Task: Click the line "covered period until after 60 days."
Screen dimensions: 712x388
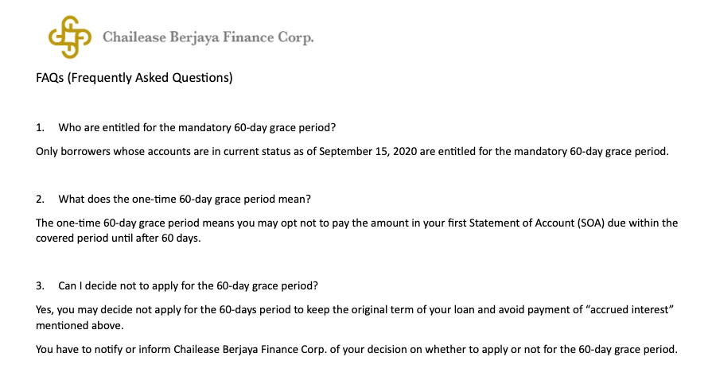Action: 118,238
